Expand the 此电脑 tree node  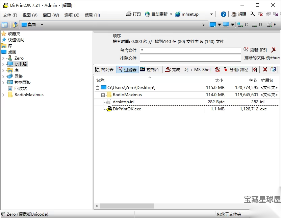click(3, 64)
